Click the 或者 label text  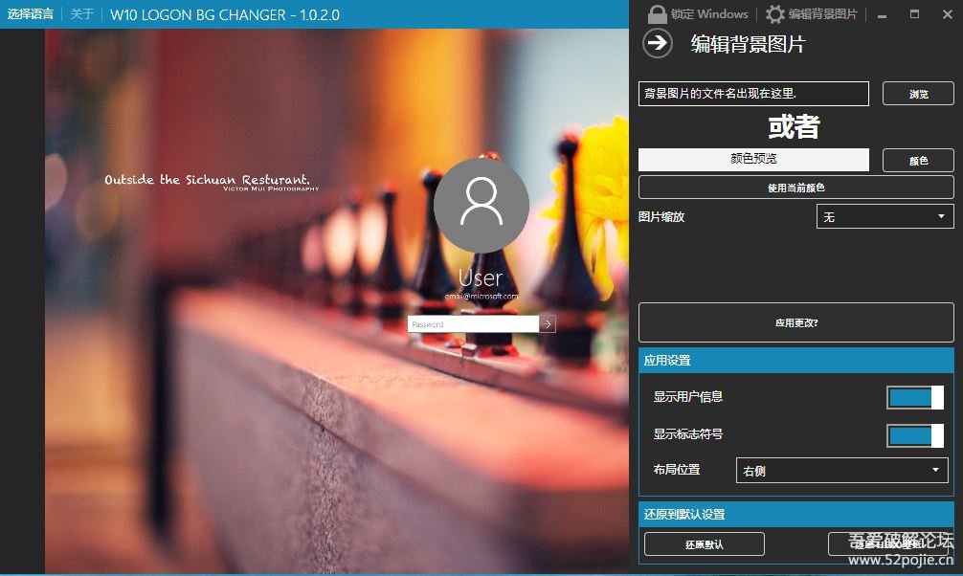coord(795,126)
